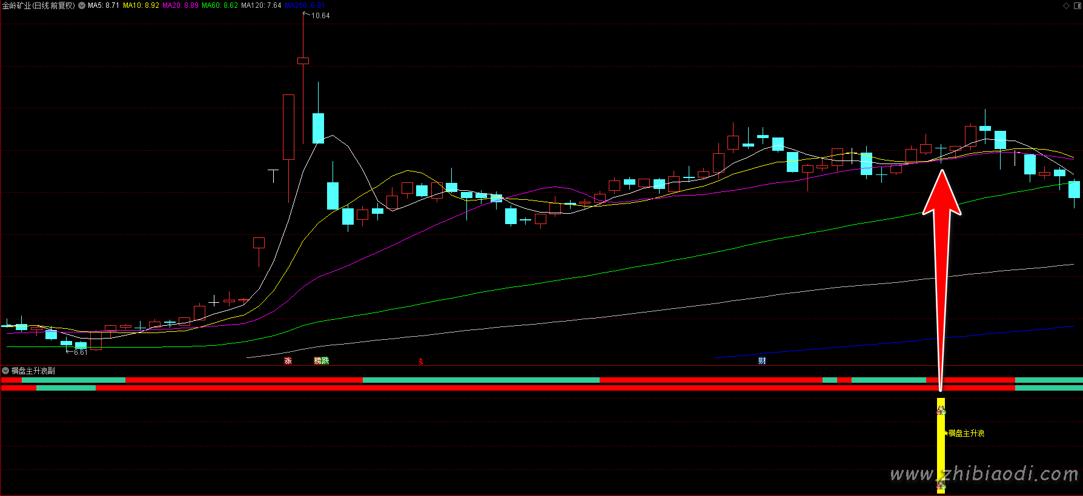1083x496 pixels.
Task: Click the upper signal balls icon on yellow bar
Action: tap(941, 410)
